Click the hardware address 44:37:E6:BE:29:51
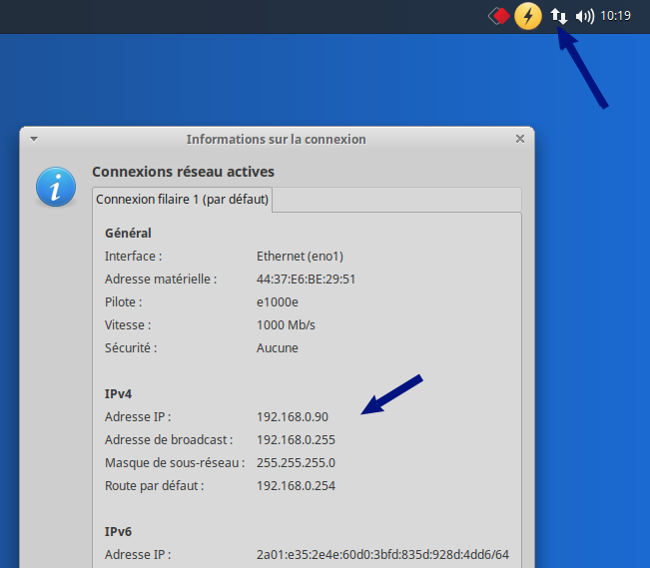This screenshot has width=650, height=568. (306, 279)
